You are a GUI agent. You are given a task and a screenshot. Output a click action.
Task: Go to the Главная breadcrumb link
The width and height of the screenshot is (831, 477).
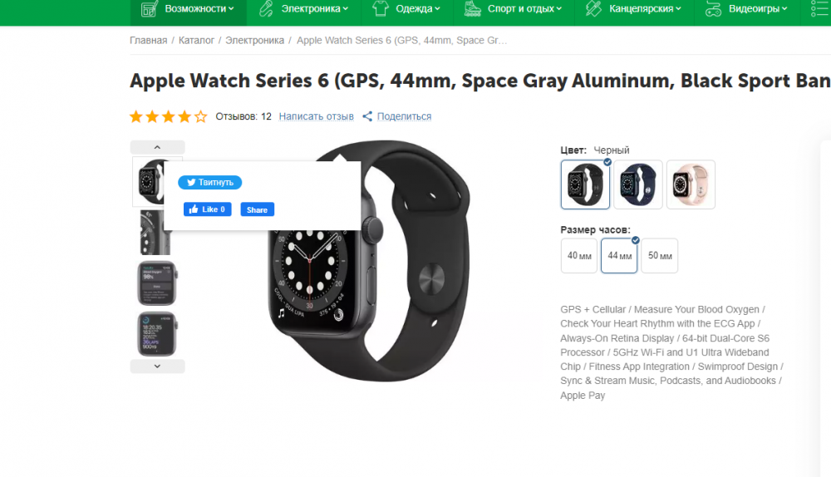(x=149, y=40)
